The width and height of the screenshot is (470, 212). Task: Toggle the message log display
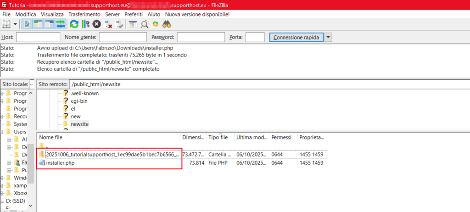point(27,24)
